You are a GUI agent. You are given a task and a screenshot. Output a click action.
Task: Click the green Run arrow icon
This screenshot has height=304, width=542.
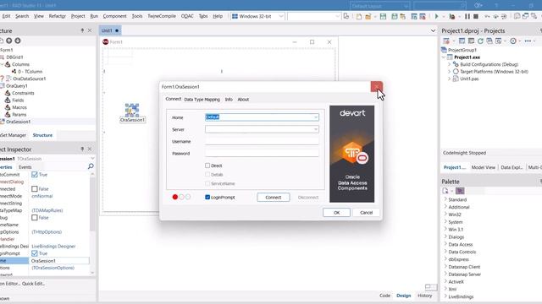437,16
